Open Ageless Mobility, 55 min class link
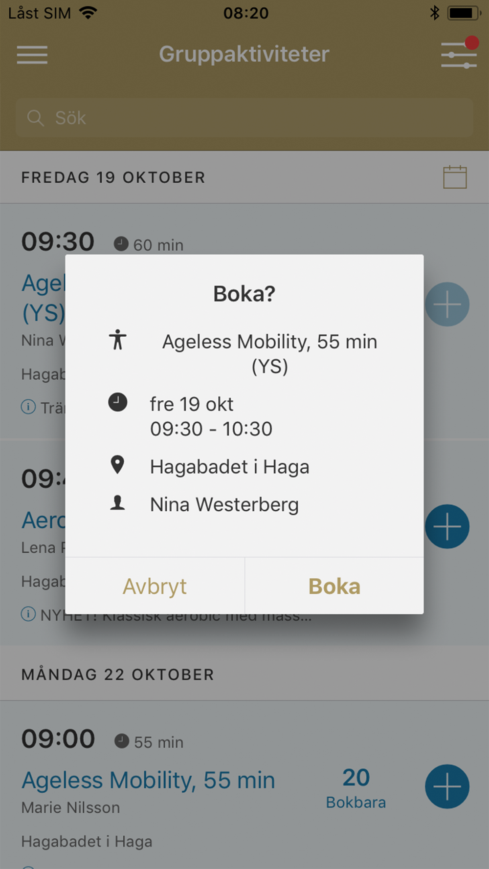The height and width of the screenshot is (869, 489). 148,781
